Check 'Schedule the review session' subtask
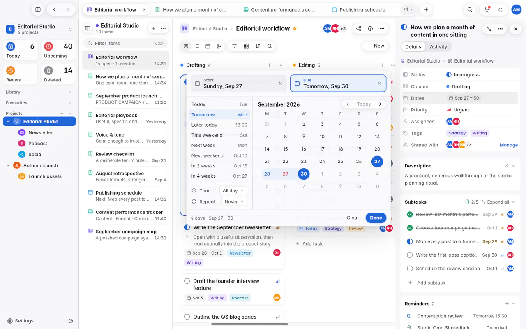 click(410, 269)
